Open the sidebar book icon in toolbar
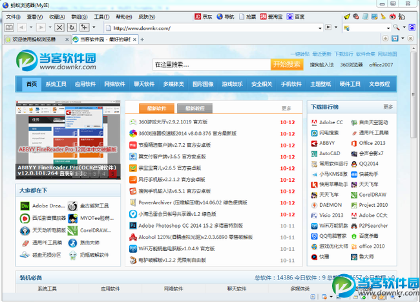The width and height of the screenshot is (420, 302). point(9,27)
